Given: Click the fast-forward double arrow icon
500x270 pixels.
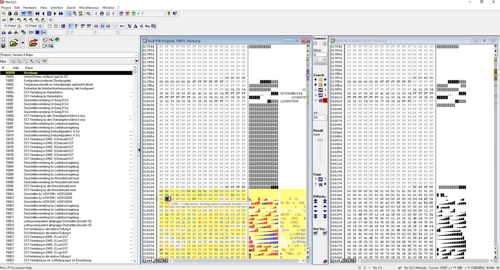Looking at the screenshot, I should point(61,14).
